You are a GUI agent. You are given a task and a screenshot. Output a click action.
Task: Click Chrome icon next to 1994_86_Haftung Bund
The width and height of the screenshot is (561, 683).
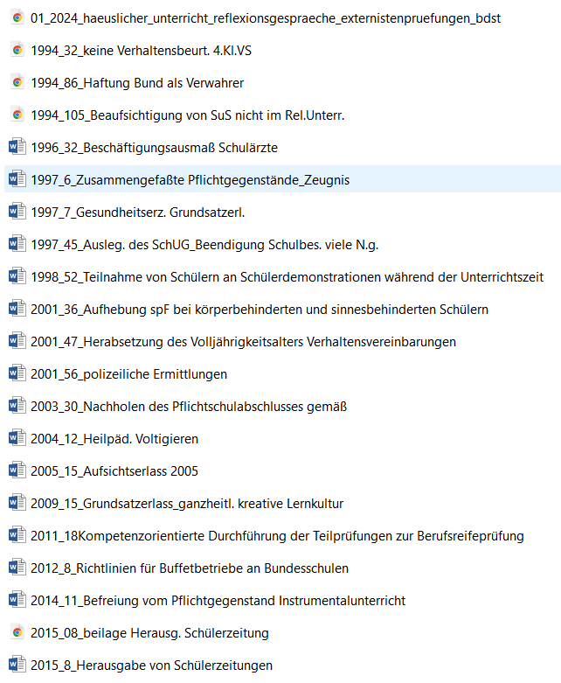[17, 82]
